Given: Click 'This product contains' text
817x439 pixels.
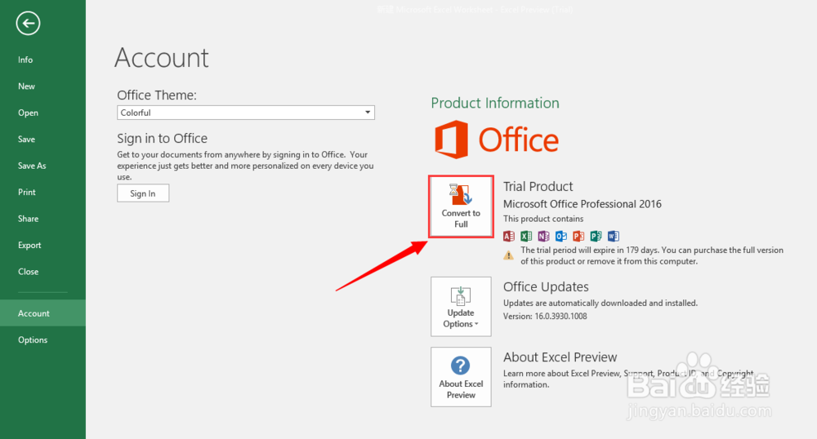Looking at the screenshot, I should pyautogui.click(x=543, y=219).
